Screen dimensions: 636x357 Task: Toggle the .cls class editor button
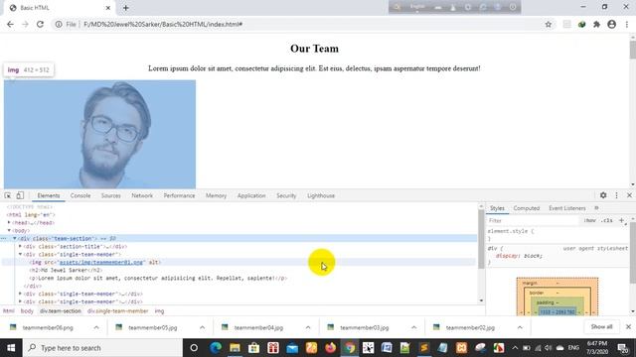[606, 220]
